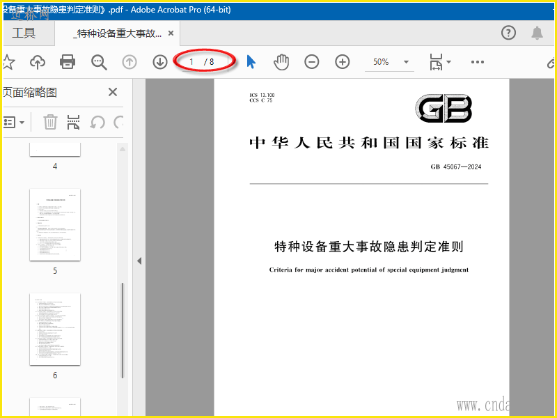Click the title 特种设备重大事故隐患判定准则
Viewport: 557px width, 418px height.
coord(369,247)
